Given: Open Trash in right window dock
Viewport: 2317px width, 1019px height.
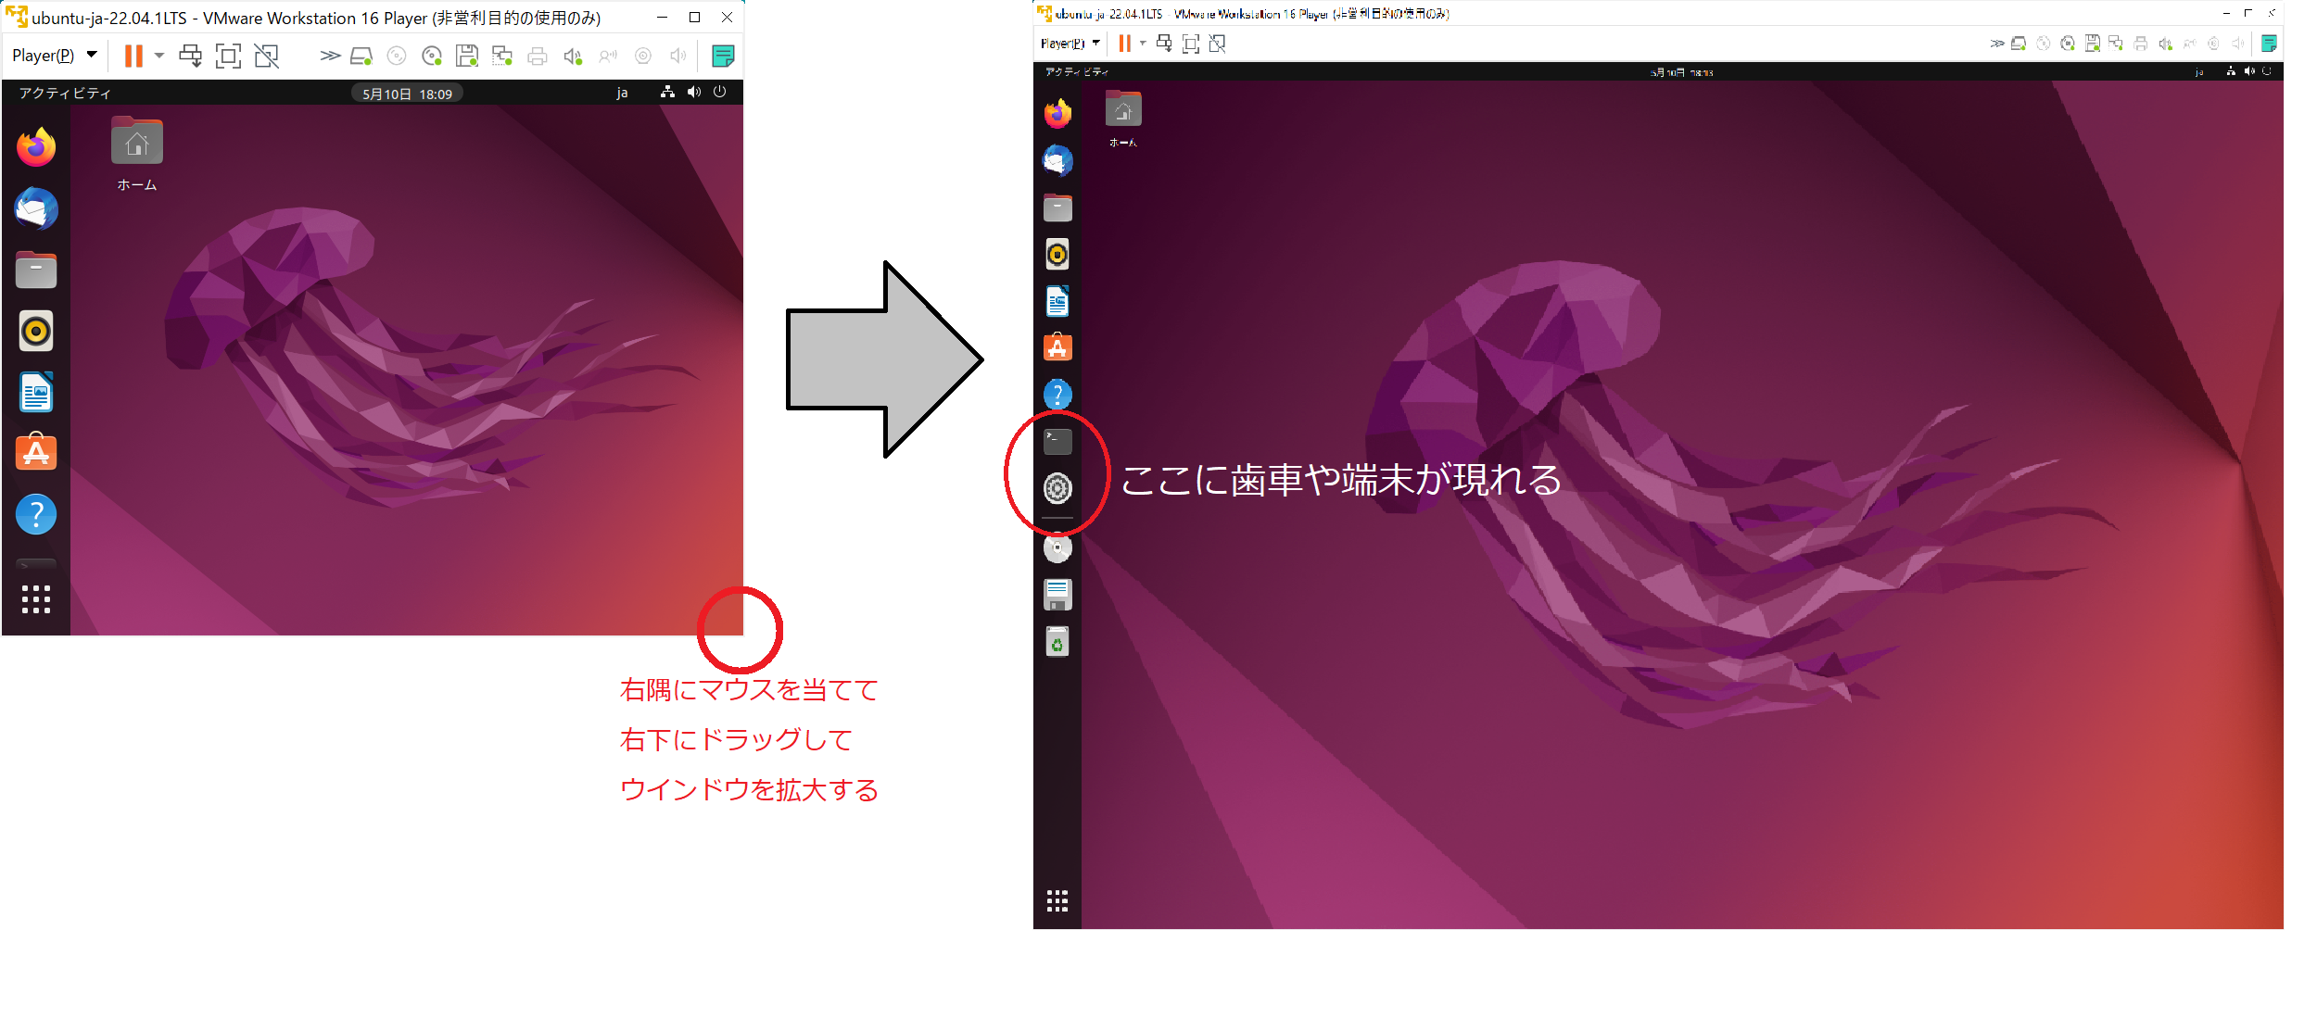Looking at the screenshot, I should tap(1057, 641).
